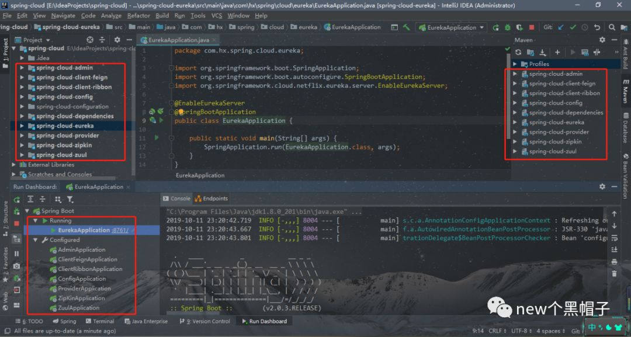Viewport: 631px width, 337px height.
Task: Toggle the Ant Build side panel
Action: 626,53
